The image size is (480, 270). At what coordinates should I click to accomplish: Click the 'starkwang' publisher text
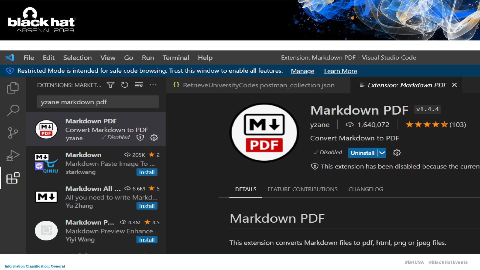coord(80,172)
